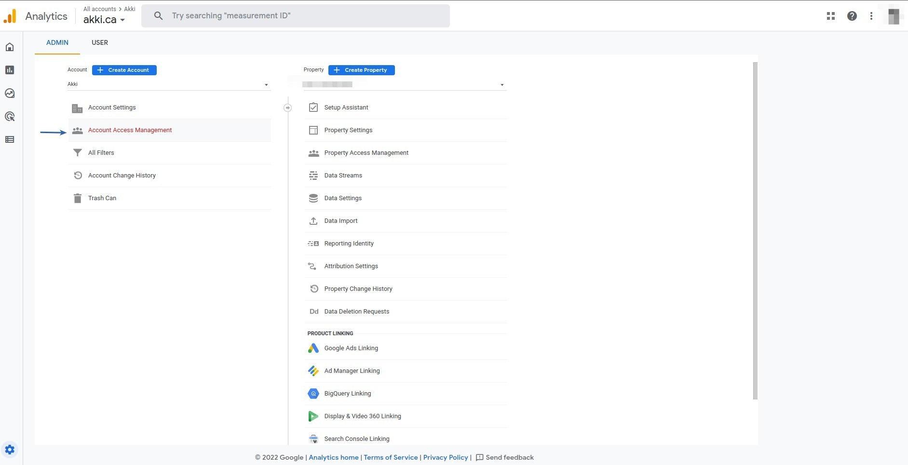
Task: Click the measurement ID search field
Action: (296, 16)
